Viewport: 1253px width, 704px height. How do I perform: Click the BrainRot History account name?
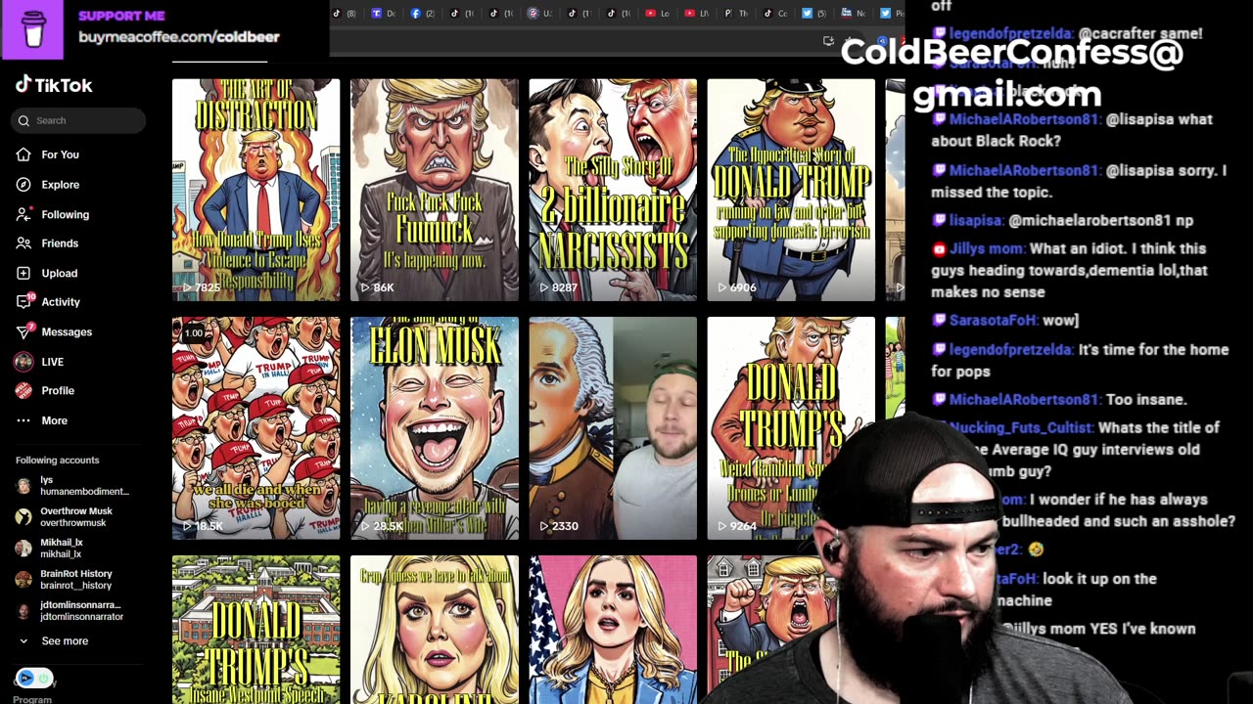pyautogui.click(x=76, y=574)
